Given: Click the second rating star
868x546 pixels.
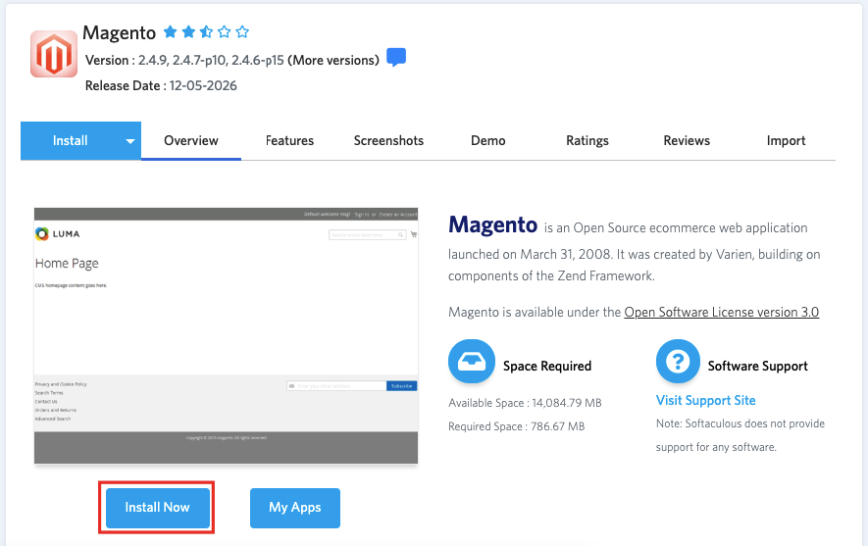Looking at the screenshot, I should coord(188,32).
